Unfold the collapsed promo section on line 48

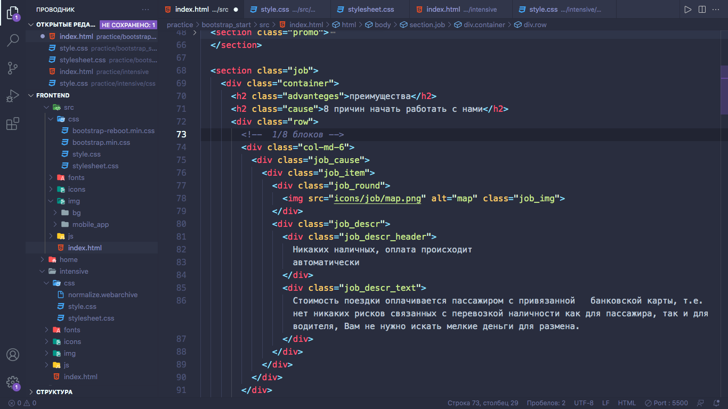coord(195,32)
